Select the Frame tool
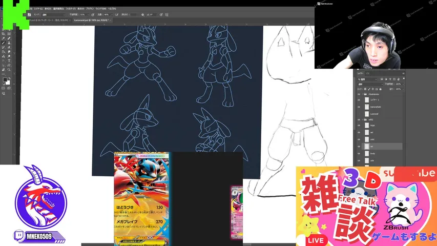 click(9, 34)
